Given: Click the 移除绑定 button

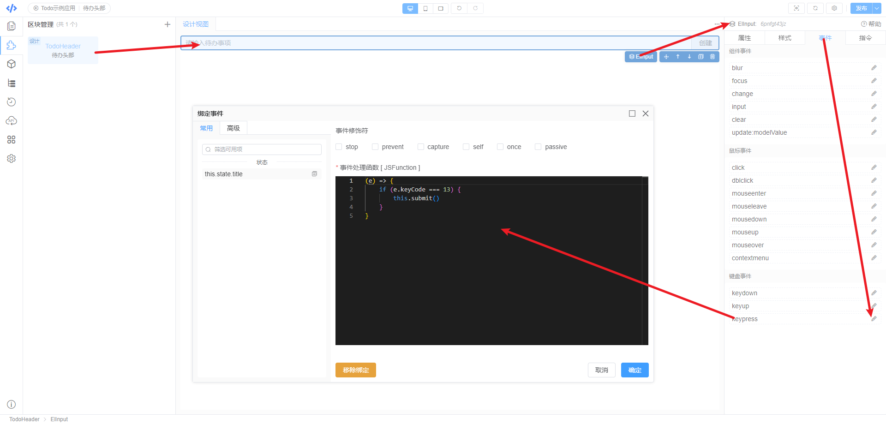Looking at the screenshot, I should 356,370.
